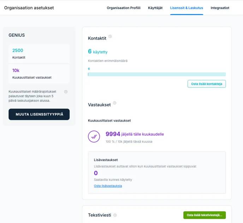This screenshot has height=223, width=243.
Task: Switch to the Organisaation Profiili tab
Action: tap(124, 8)
